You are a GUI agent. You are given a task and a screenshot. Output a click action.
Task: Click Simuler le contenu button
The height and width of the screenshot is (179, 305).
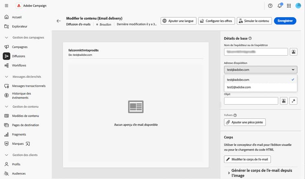[x=254, y=21]
